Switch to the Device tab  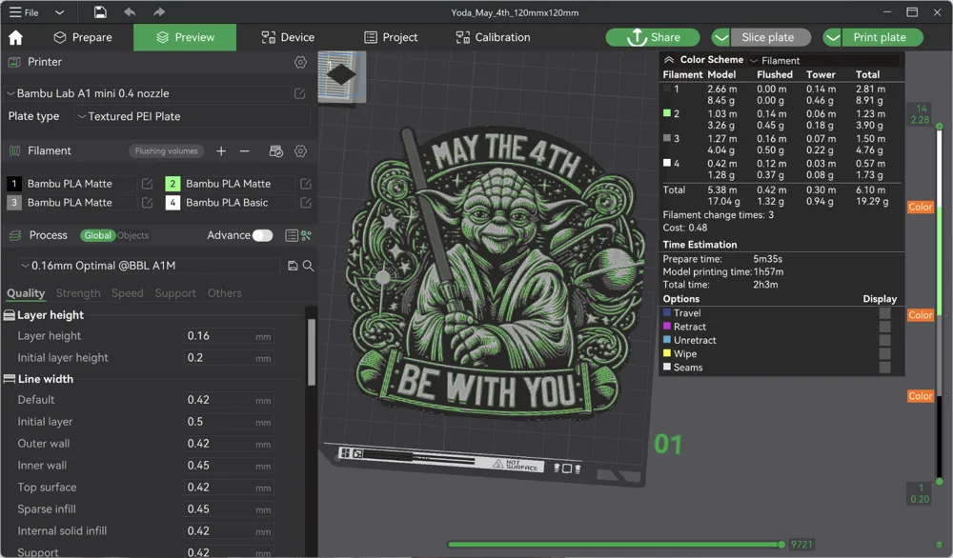pos(288,38)
